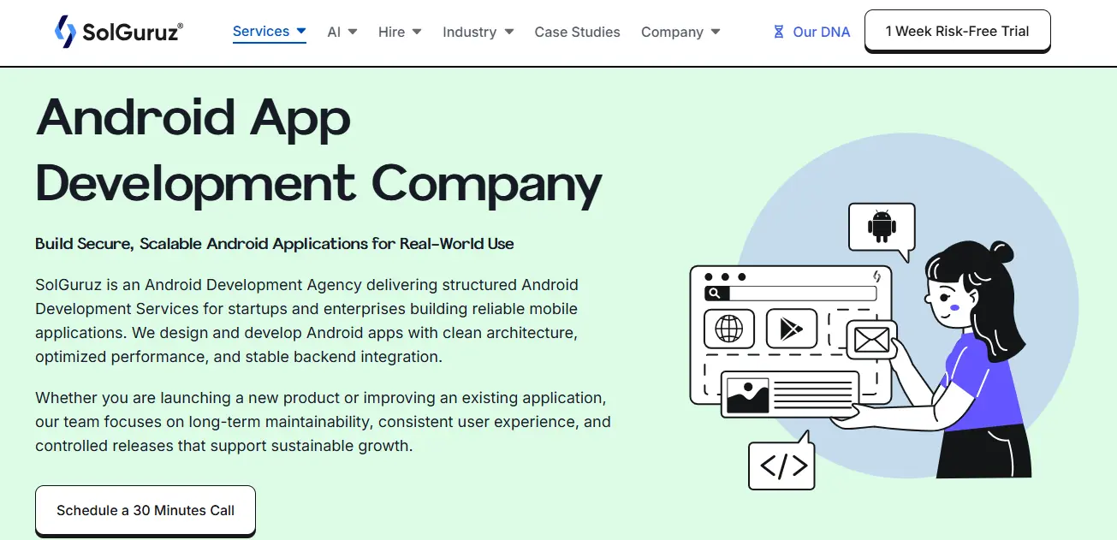Click the globe icon in illustration
The height and width of the screenshot is (540, 1117).
coord(728,329)
